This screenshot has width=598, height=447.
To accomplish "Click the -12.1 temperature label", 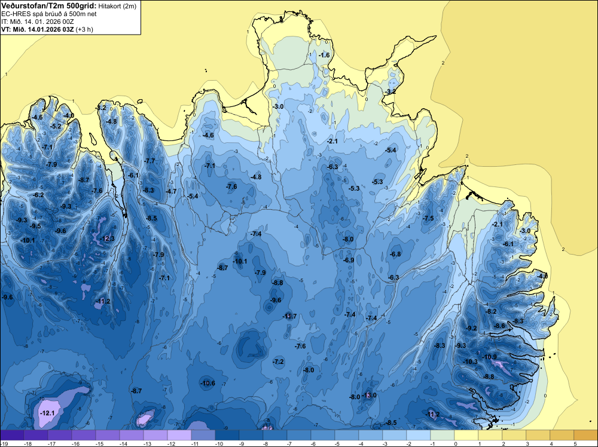I will point(48,413).
